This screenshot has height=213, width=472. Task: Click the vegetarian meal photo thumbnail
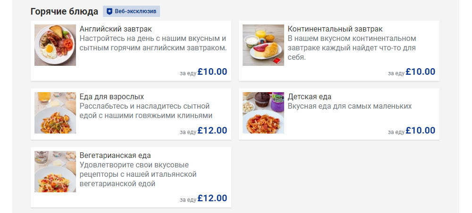[x=55, y=172]
